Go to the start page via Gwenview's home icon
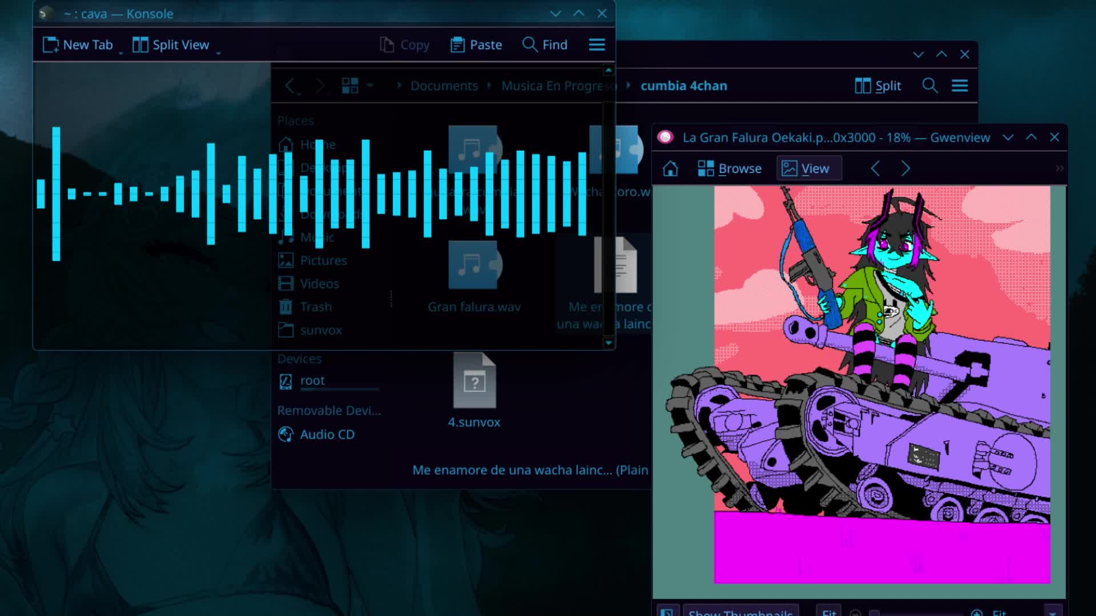This screenshot has height=616, width=1096. tap(670, 168)
